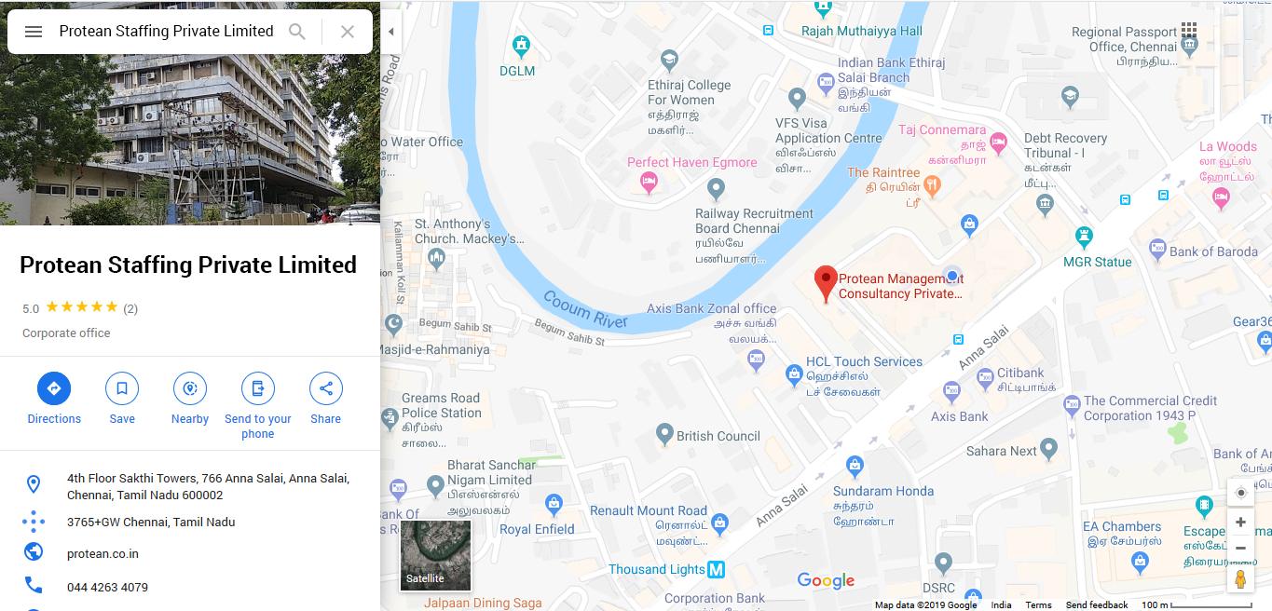Zoom in on the map
1272x611 pixels.
click(x=1240, y=523)
